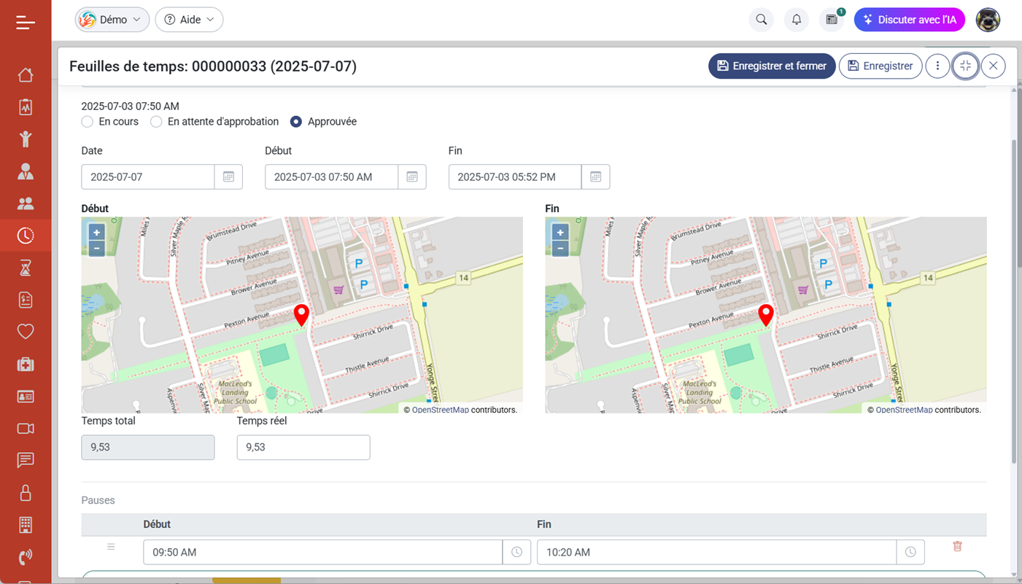Click the heart icon in the sidebar
Viewport: 1022px width, 584px height.
tap(26, 332)
